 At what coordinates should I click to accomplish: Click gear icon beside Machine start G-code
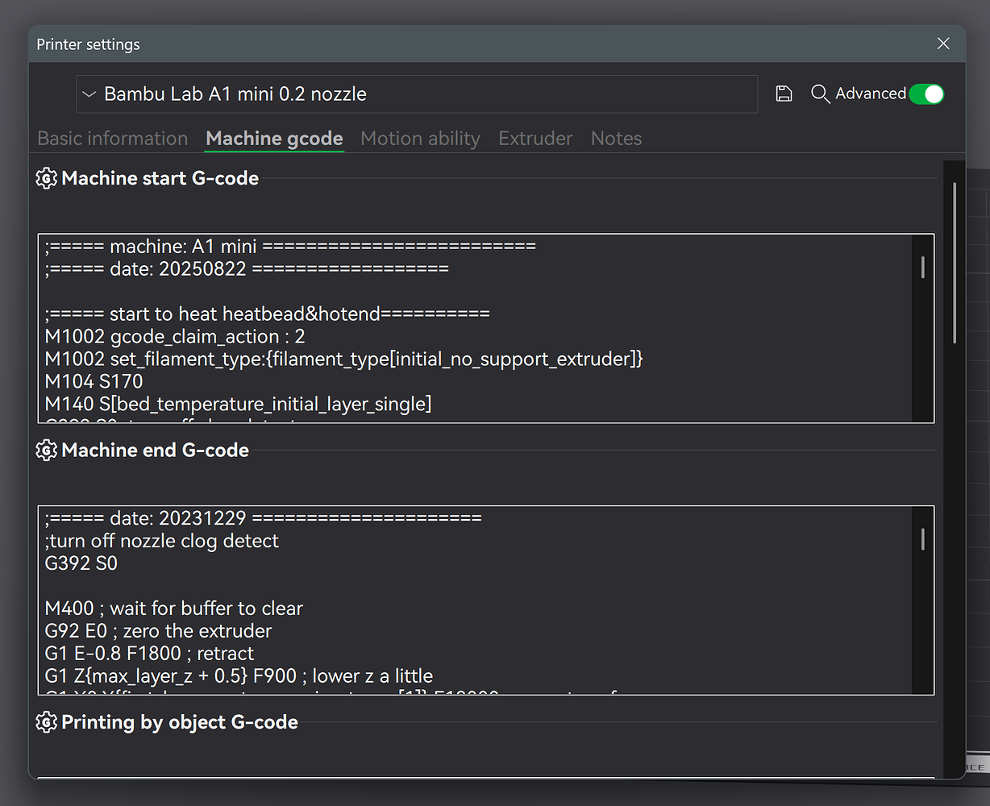(x=47, y=178)
